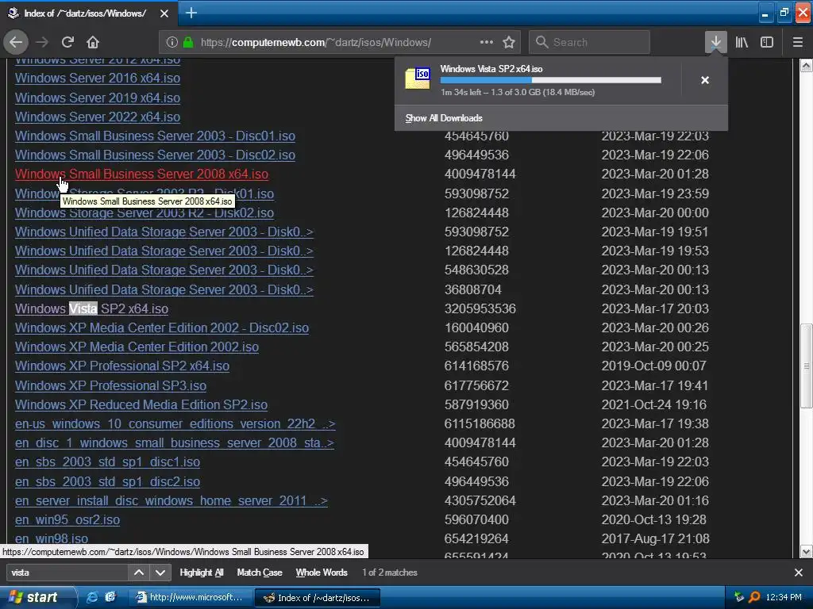813x609 pixels.
Task: Open en_server_install_disc_windows_home_server_2011 link
Action: click(x=171, y=501)
